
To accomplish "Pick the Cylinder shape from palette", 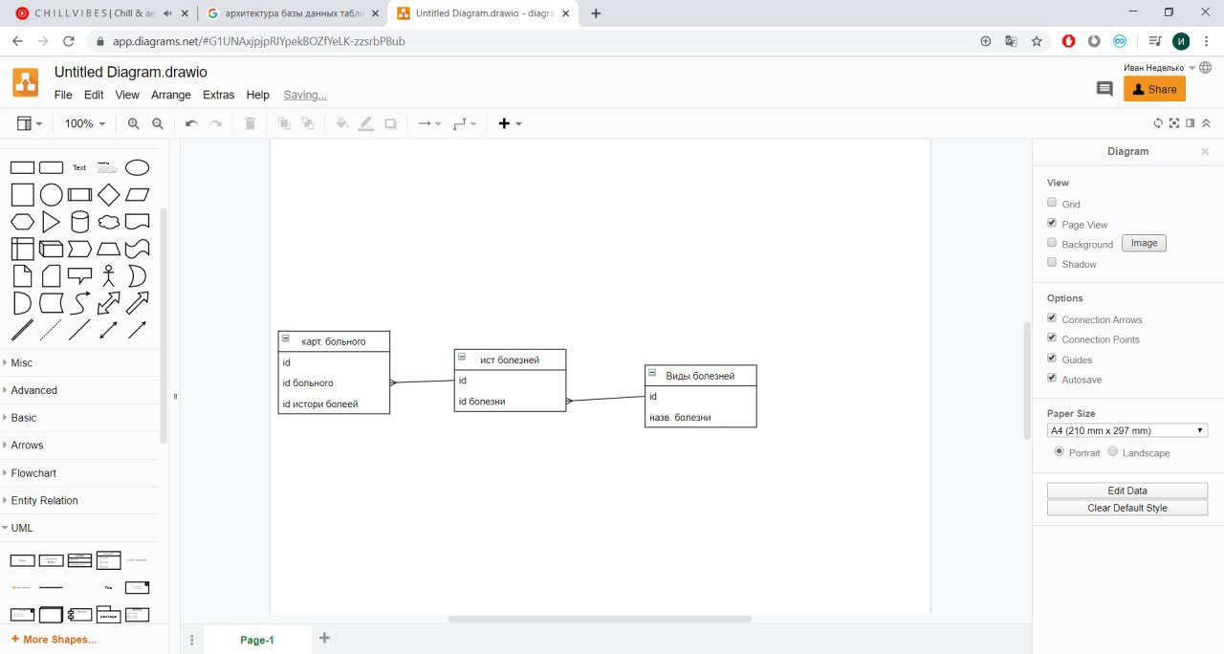I will point(80,222).
